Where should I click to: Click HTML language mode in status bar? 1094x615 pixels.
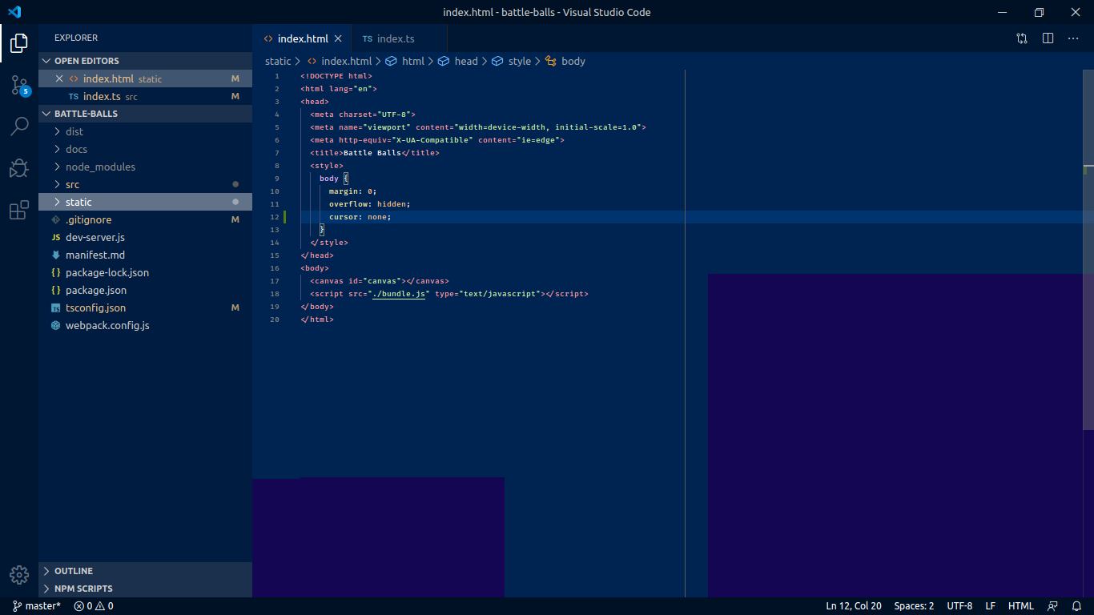pos(1020,605)
